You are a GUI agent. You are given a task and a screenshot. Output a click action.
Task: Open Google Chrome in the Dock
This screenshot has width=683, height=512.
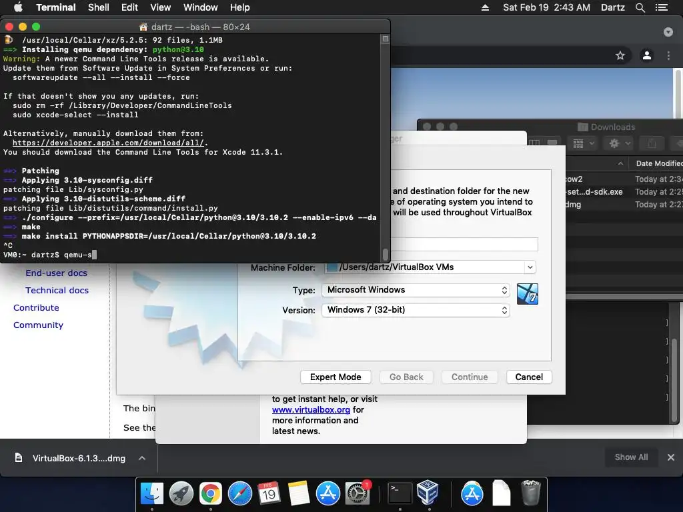coord(210,494)
